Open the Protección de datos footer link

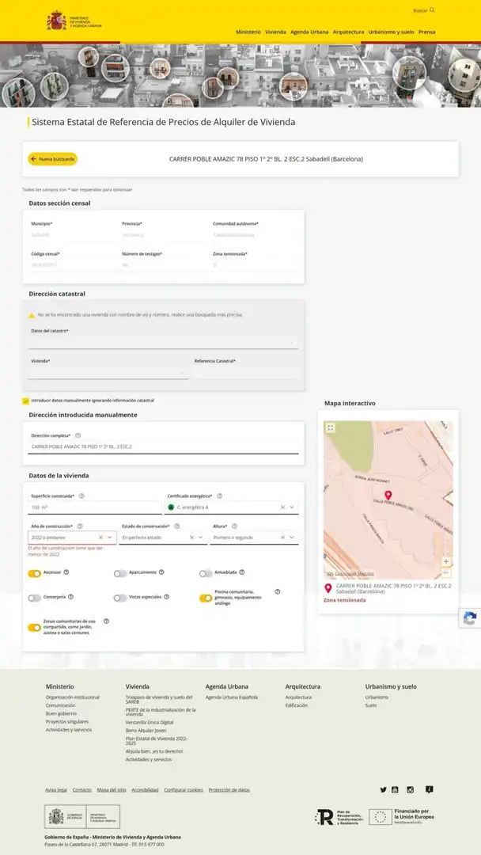click(229, 789)
